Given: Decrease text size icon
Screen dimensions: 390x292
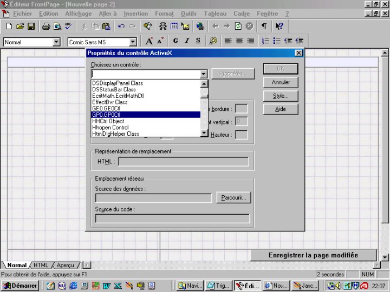Looking at the screenshot, I should pos(160,41).
